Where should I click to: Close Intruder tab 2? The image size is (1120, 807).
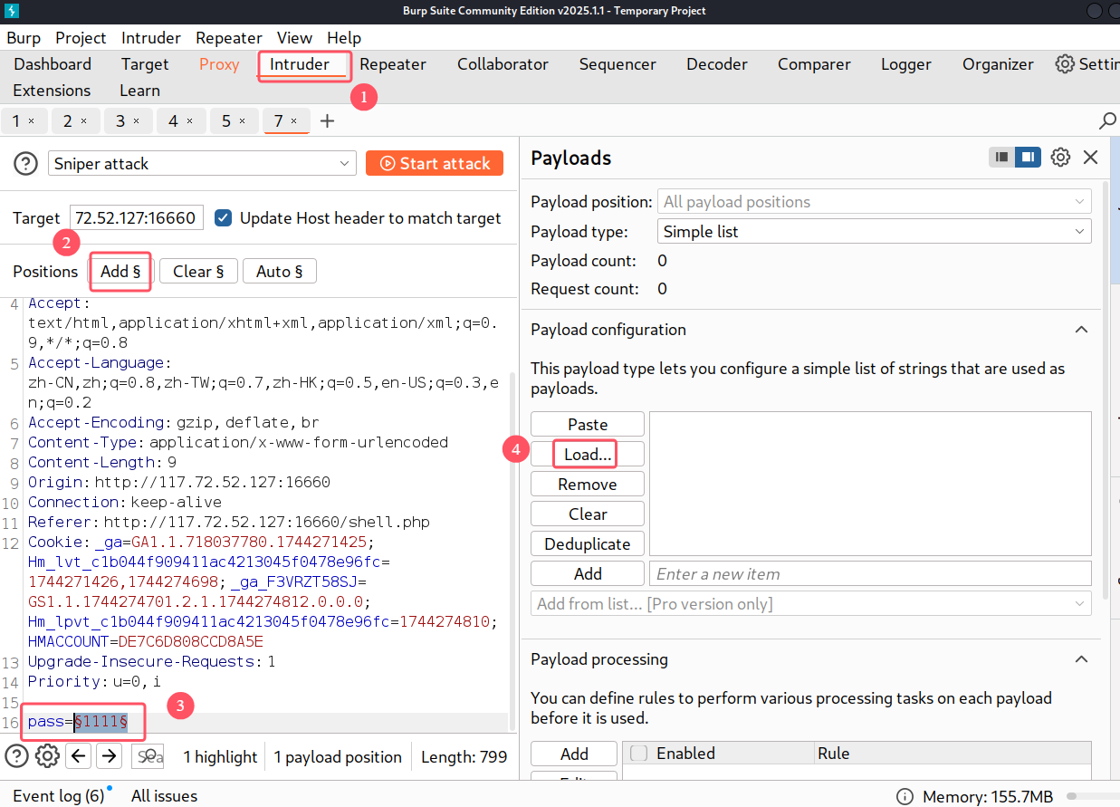coord(84,120)
